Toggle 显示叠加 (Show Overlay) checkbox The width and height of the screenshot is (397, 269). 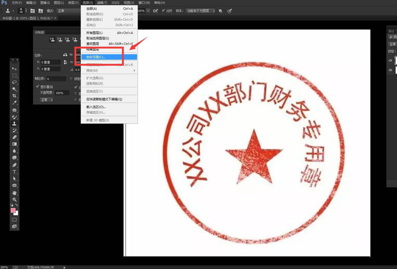(x=37, y=87)
